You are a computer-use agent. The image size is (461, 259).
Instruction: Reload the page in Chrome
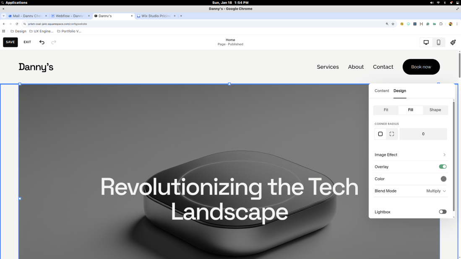17,24
